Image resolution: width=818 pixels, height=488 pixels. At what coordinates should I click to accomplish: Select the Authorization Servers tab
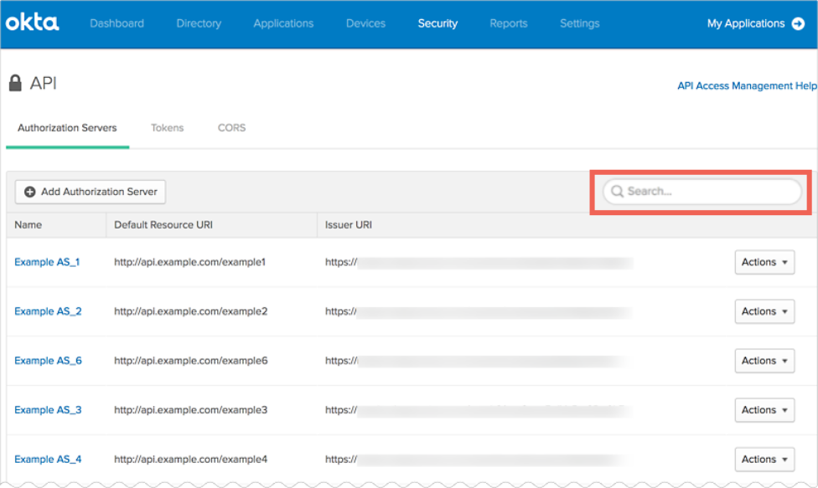click(67, 127)
